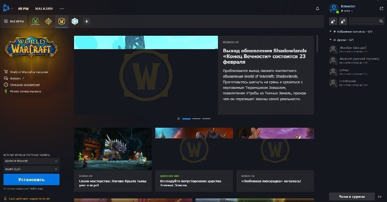The width and height of the screenshot is (387, 202).
Task: Open the friend management settings icon
Action: coord(343,21)
